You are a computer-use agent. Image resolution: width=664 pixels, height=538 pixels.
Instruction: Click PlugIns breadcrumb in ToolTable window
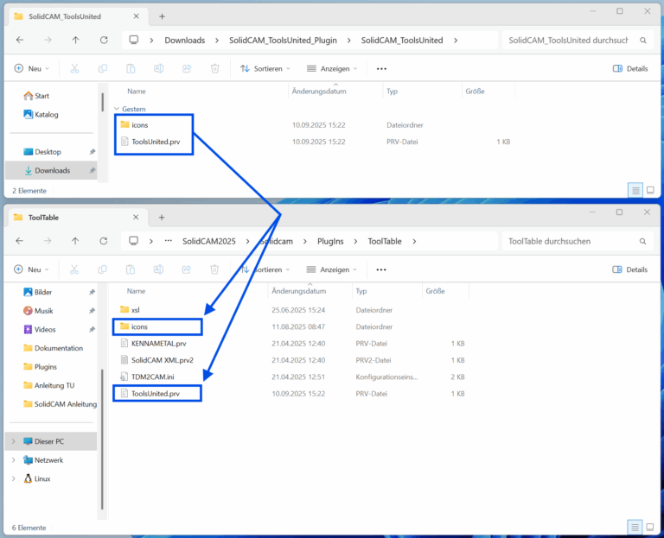330,242
